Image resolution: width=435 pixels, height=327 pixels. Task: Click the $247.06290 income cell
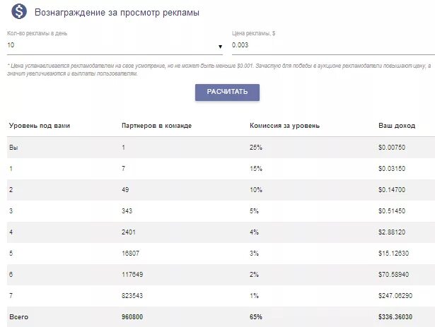(x=395, y=296)
